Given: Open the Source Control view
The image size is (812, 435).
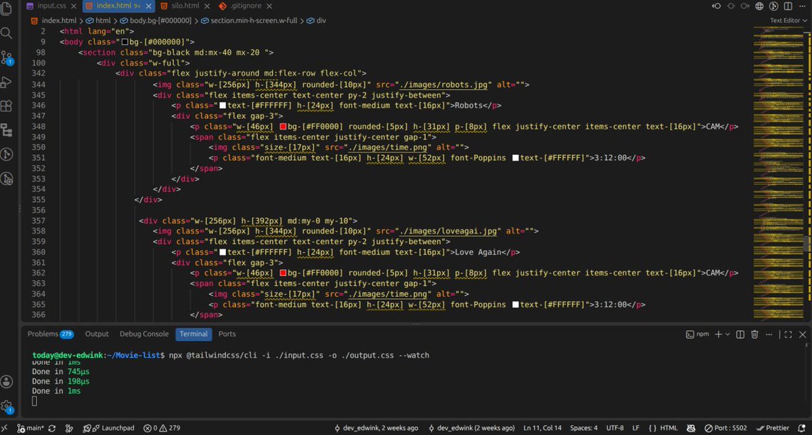Looking at the screenshot, I should (x=7, y=58).
